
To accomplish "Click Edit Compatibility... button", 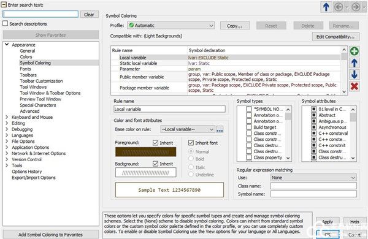I will click(x=335, y=37).
